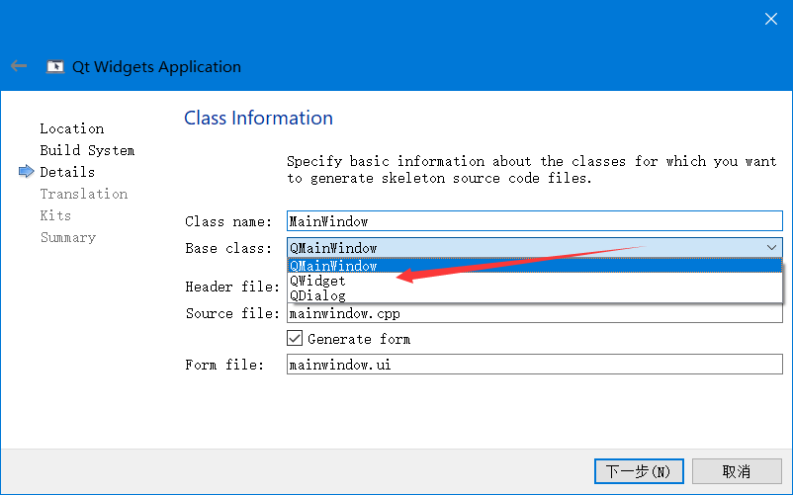
Task: Click the Class Information heading
Action: pos(258,118)
